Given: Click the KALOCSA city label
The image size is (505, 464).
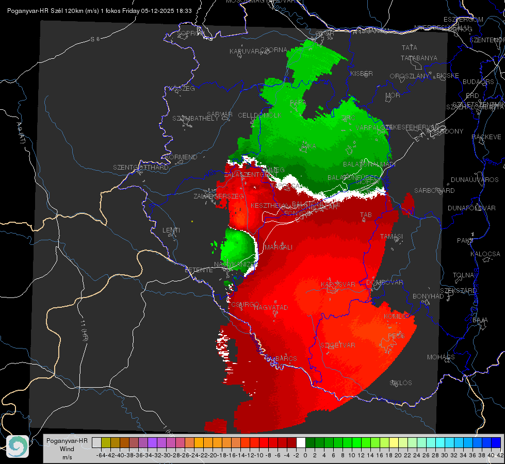Looking at the screenshot, I should pyautogui.click(x=485, y=254).
